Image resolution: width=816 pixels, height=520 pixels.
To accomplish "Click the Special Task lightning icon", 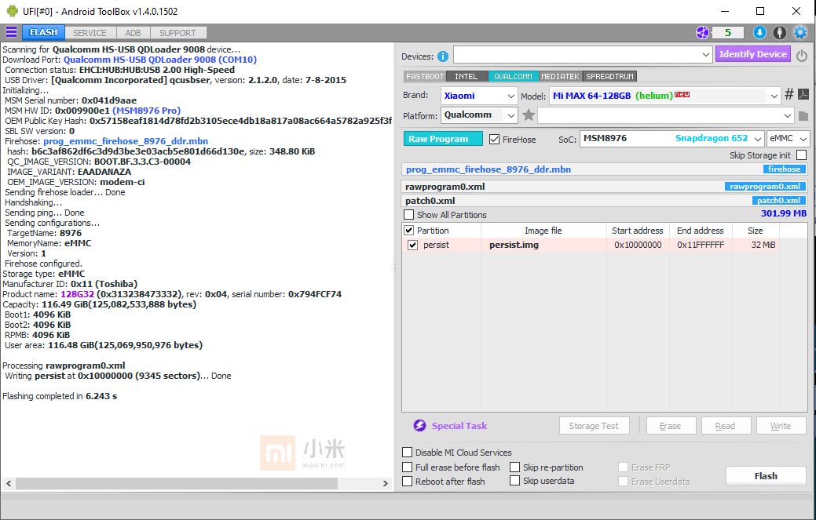I will tap(419, 425).
